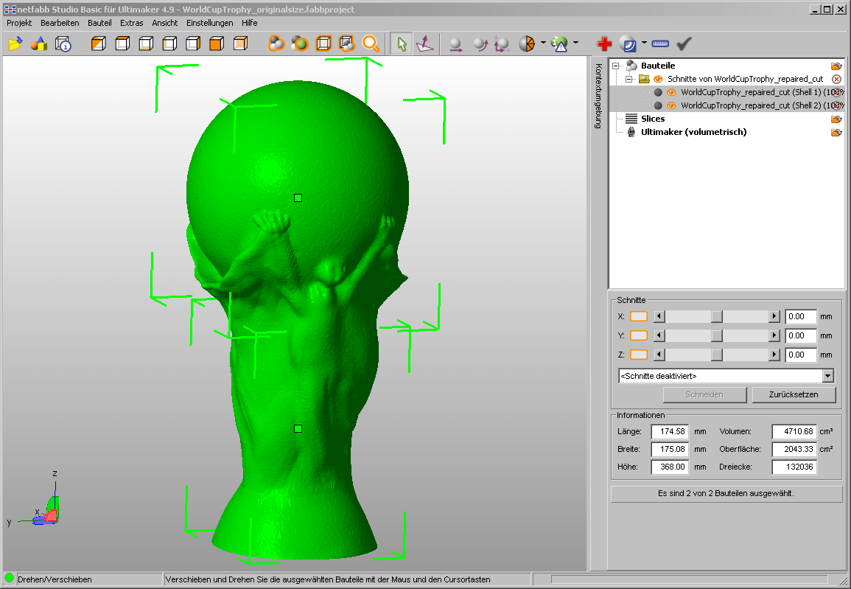Image resolution: width=851 pixels, height=589 pixels.
Task: Toggle the X cut plane orange button
Action: click(639, 316)
